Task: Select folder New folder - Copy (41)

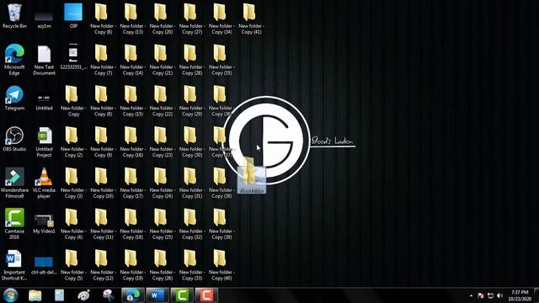Action: point(251,19)
